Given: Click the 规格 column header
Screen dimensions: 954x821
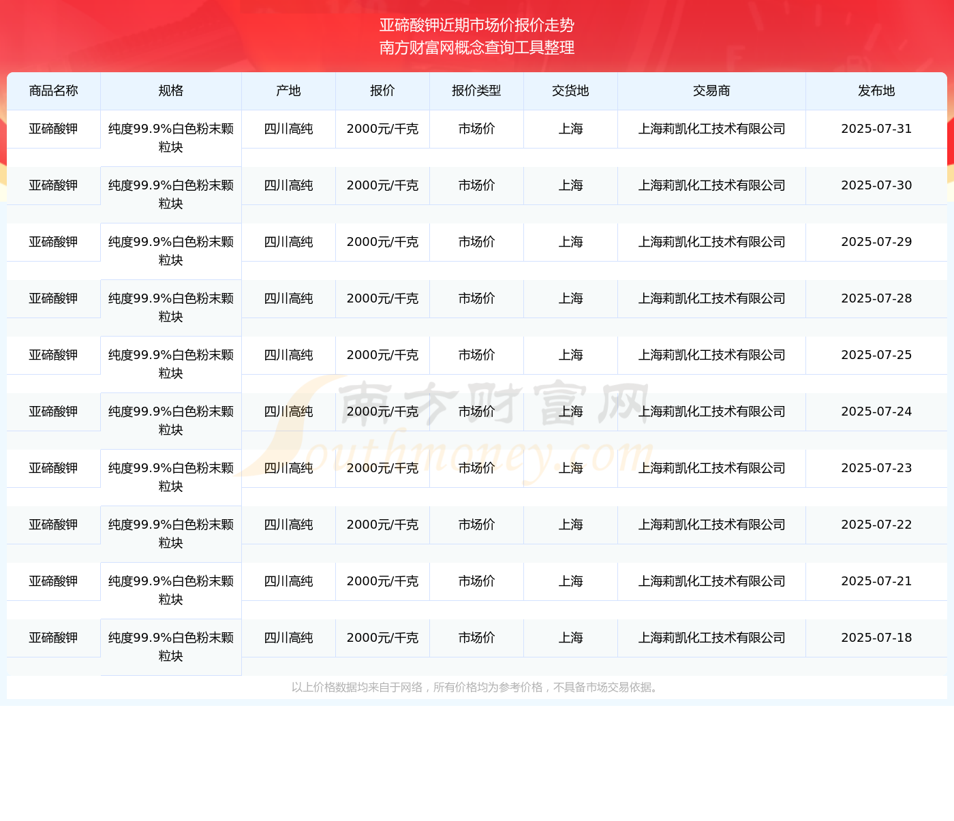Looking at the screenshot, I should pyautogui.click(x=171, y=91).
